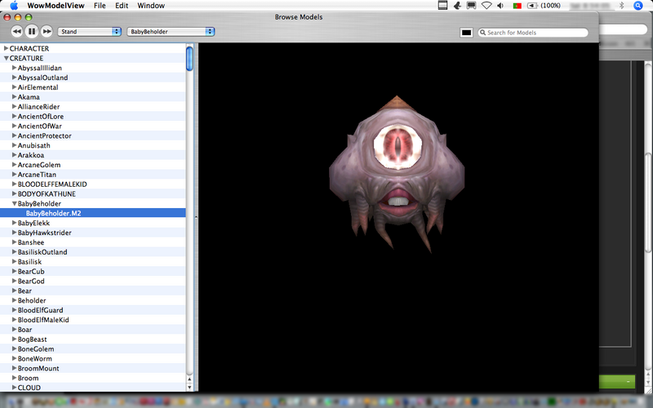
Task: Click the fast-forward playback button
Action: (x=47, y=31)
